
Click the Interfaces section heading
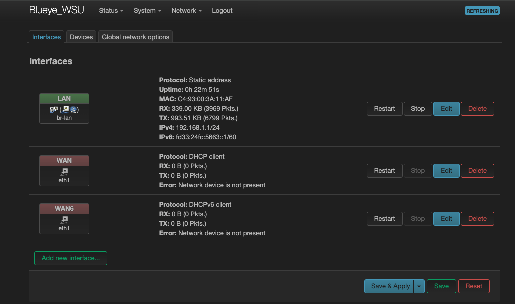coord(51,61)
